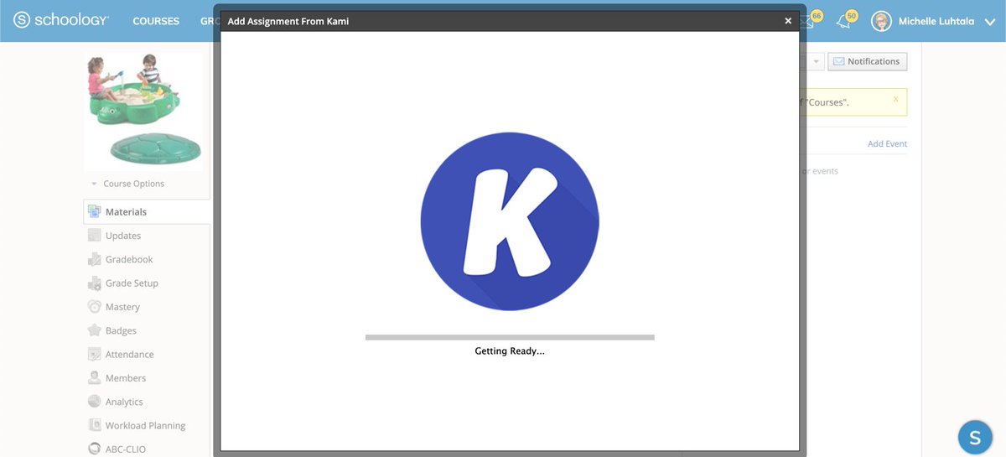The image size is (1006, 457).
Task: Open dropdown arrow beside Notifications button
Action: [816, 61]
